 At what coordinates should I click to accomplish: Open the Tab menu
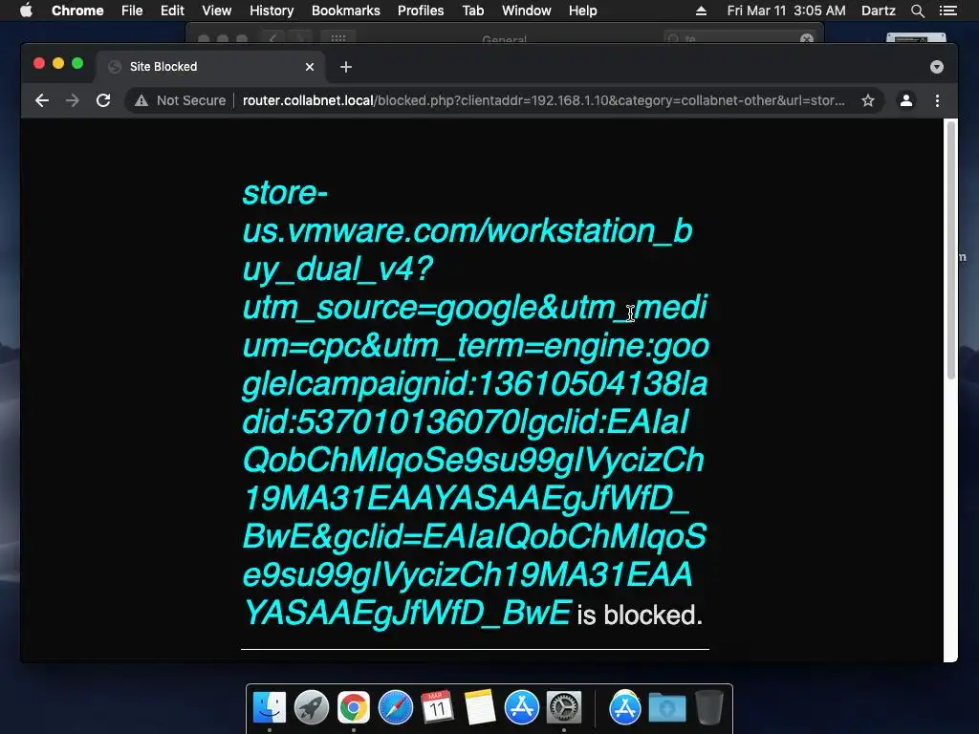[x=472, y=11]
